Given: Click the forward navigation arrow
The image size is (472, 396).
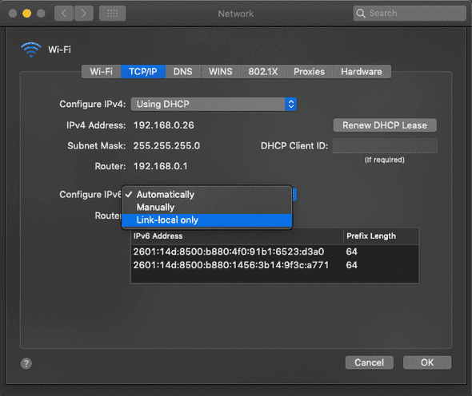Looking at the screenshot, I should coord(84,14).
